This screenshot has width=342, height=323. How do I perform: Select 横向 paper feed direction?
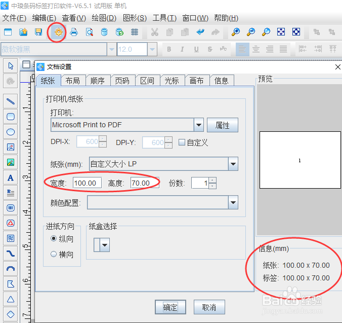[54, 254]
